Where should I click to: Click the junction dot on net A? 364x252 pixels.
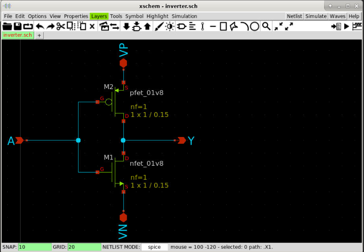(x=78, y=140)
